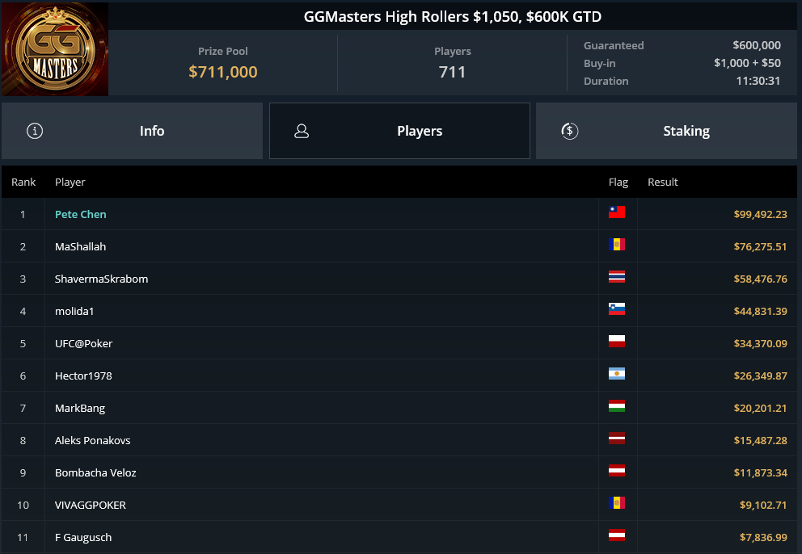Click the Player column header
Viewport: 802px width, 554px height.
[70, 182]
